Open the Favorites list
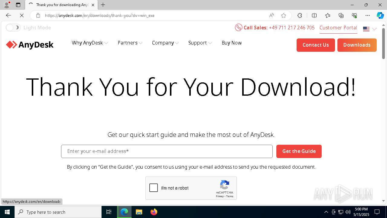This screenshot has width=387, height=218. pos(328,15)
